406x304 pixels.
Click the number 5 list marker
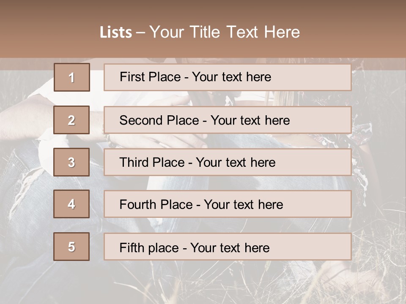pyautogui.click(x=71, y=247)
